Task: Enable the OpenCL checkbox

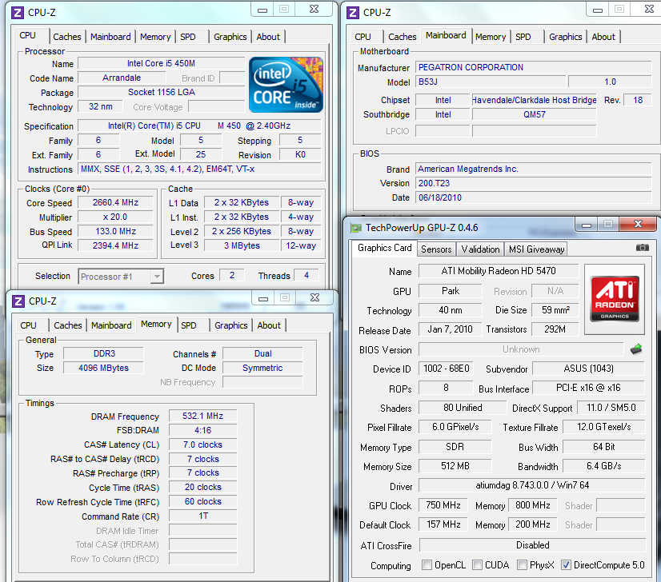Action: pyautogui.click(x=427, y=564)
